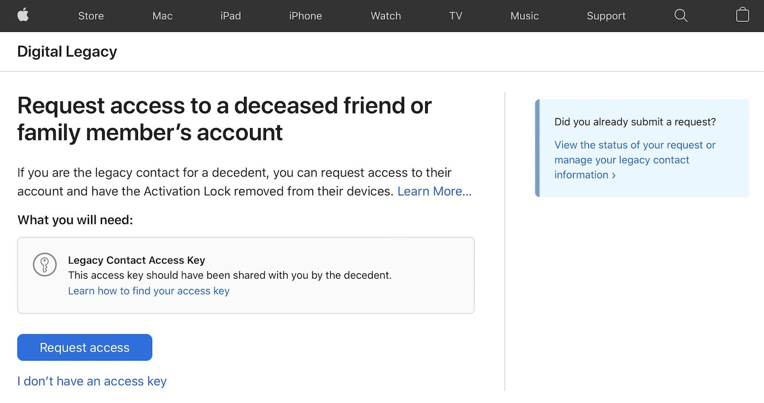Click the 'Did you already submit a request?' text

(x=635, y=122)
